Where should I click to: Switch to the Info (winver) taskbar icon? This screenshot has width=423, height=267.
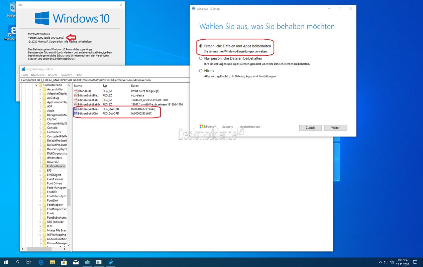99,262
